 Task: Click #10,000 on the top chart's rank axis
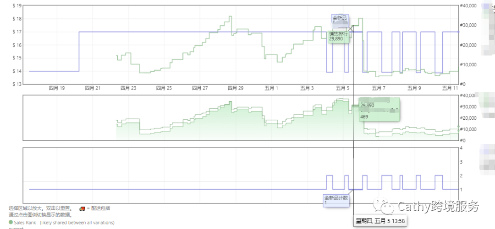point(468,64)
